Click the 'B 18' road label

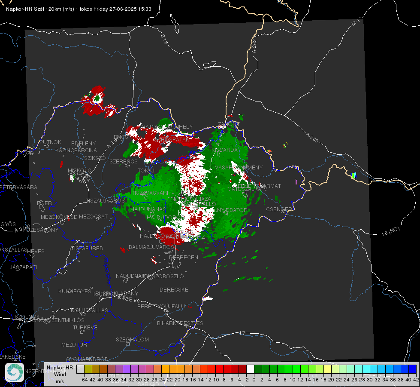coord(164,39)
